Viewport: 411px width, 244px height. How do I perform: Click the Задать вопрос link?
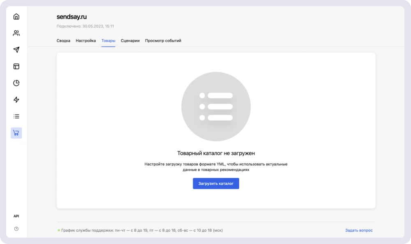(x=359, y=230)
